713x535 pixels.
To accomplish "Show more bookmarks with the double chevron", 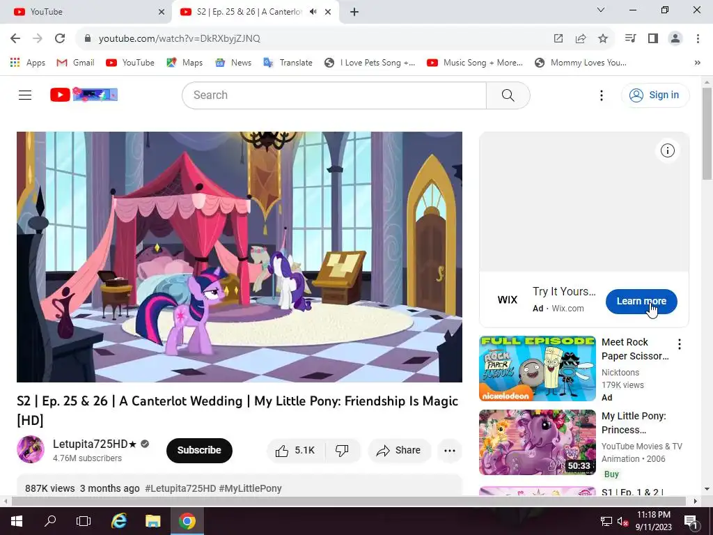I will pos(698,63).
